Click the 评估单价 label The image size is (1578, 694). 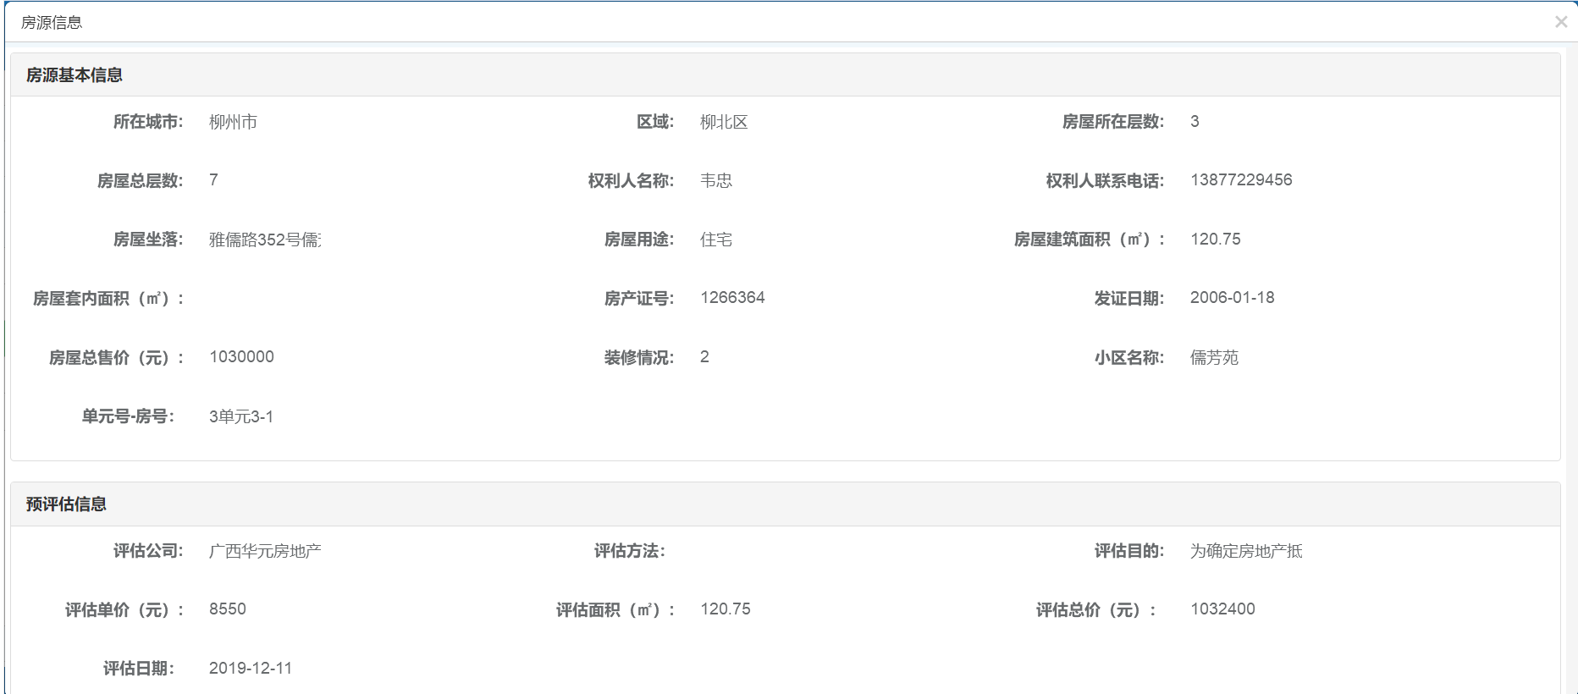124,610
